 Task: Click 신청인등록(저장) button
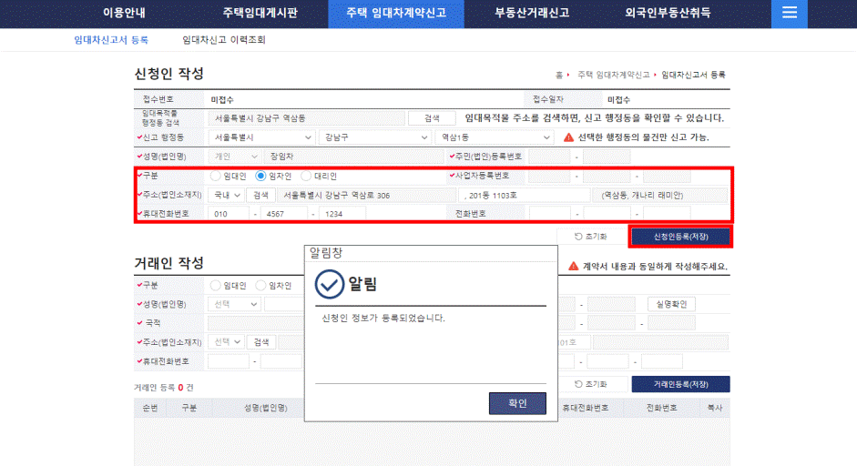point(680,237)
